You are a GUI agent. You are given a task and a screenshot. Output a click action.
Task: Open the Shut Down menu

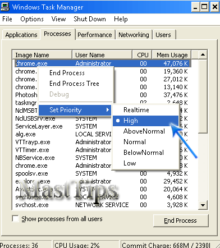pos(90,19)
